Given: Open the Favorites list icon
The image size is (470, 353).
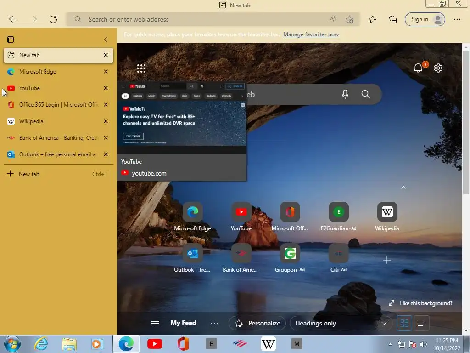Looking at the screenshot, I should (373, 19).
